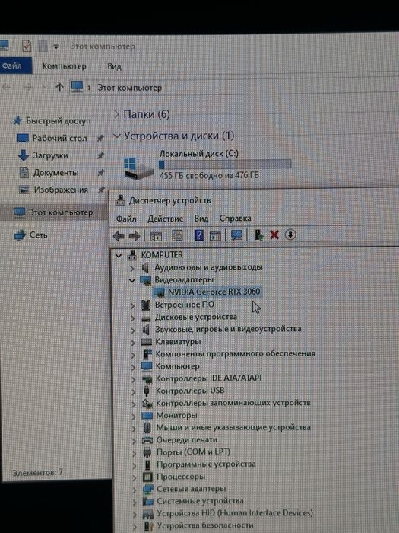Screen dimensions: 399x533
Task: Click Этот компьютер in the address path
Action: (130, 88)
